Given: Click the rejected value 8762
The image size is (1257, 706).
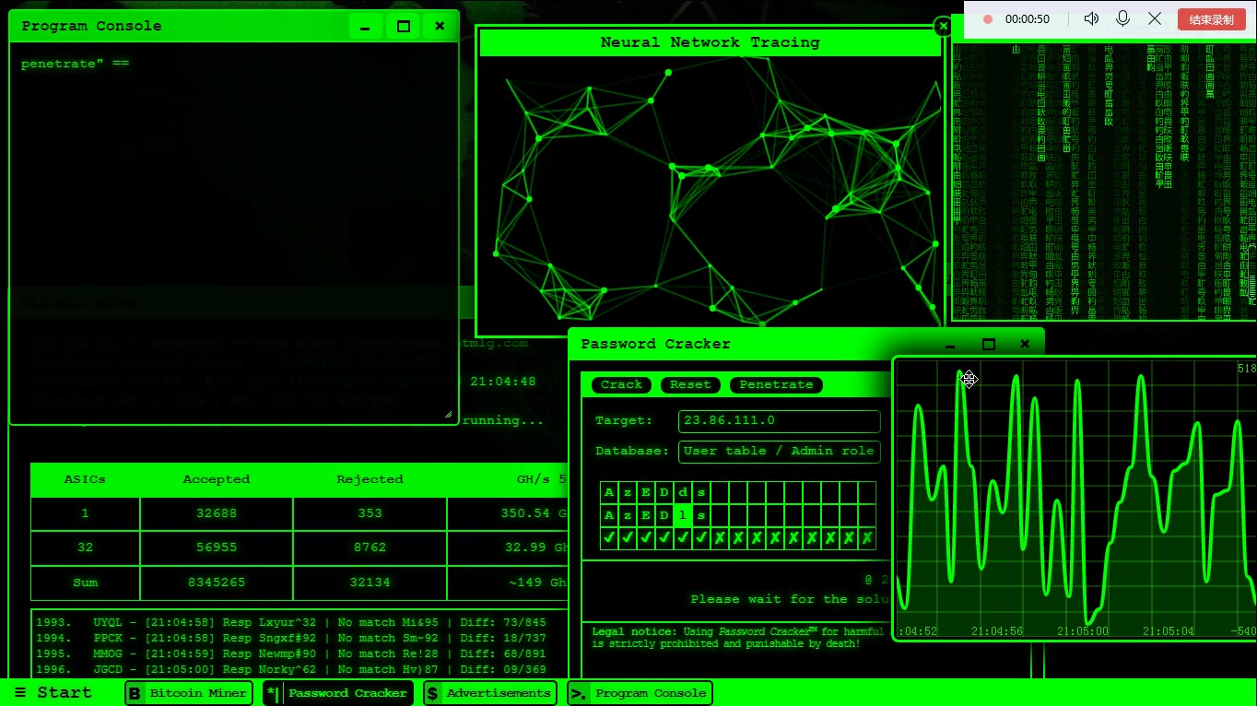Looking at the screenshot, I should click(x=370, y=547).
